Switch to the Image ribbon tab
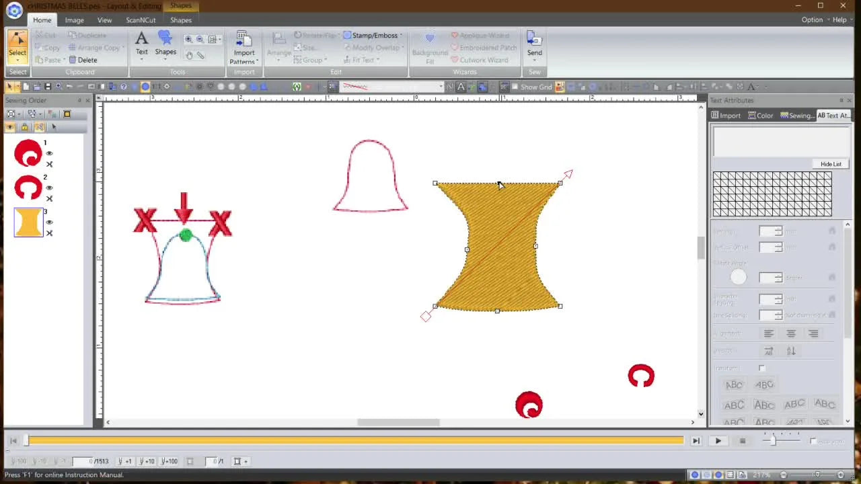Viewport: 861px width, 484px height. [74, 20]
